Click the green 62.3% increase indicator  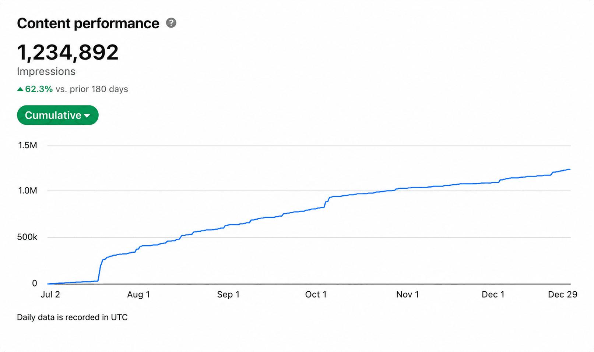(x=35, y=89)
